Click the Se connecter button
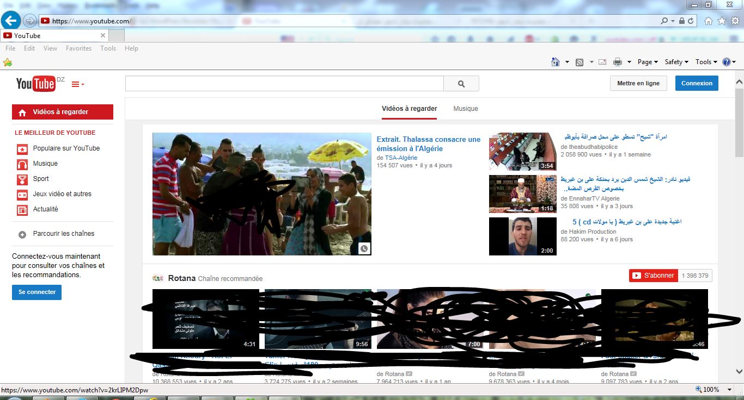Viewport: 744px width, 400px height. click(36, 292)
